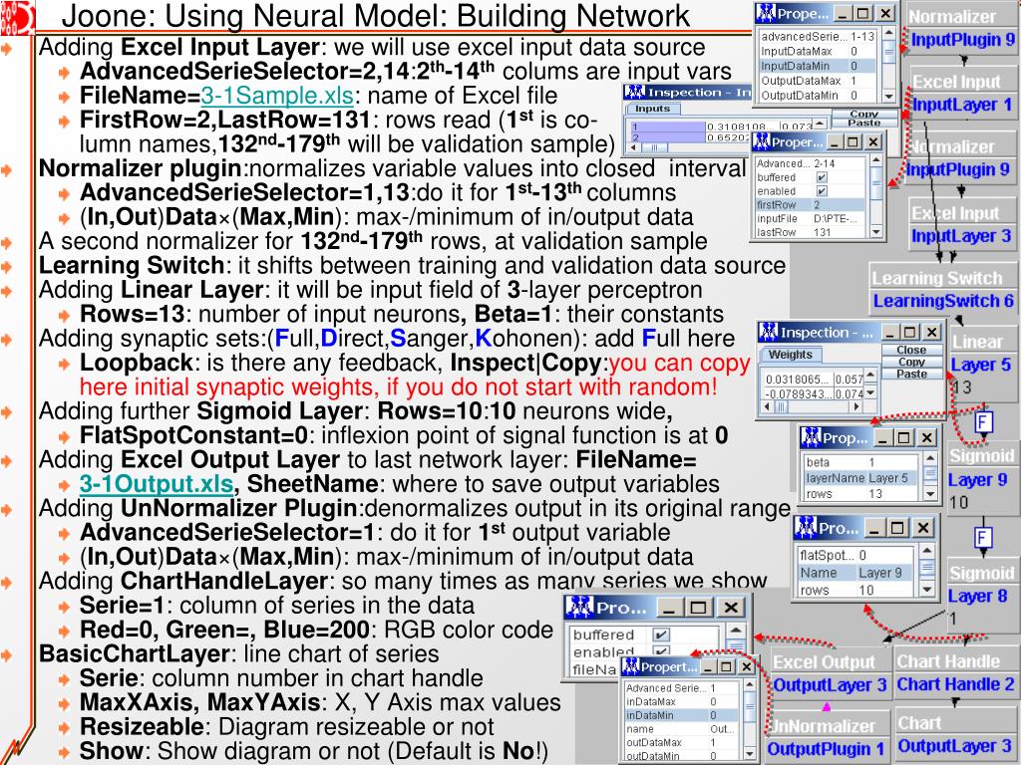Toggle buffered checkbox in Excel input properties with firstRow
1021x765 pixels.
pyautogui.click(x=822, y=177)
